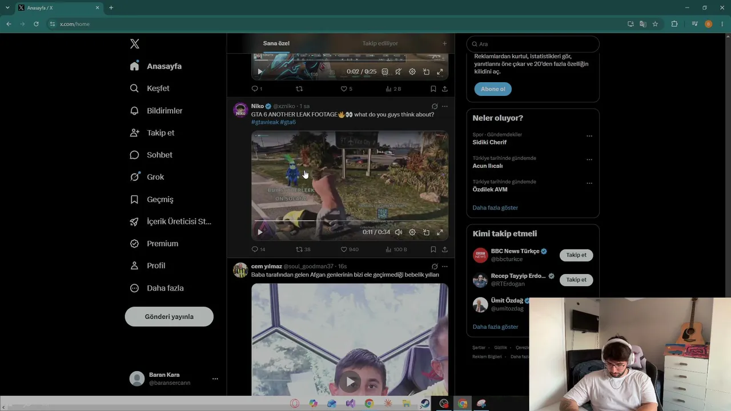This screenshot has width=731, height=411.
Task: Click the Gönderi yayınla button
Action: click(169, 317)
